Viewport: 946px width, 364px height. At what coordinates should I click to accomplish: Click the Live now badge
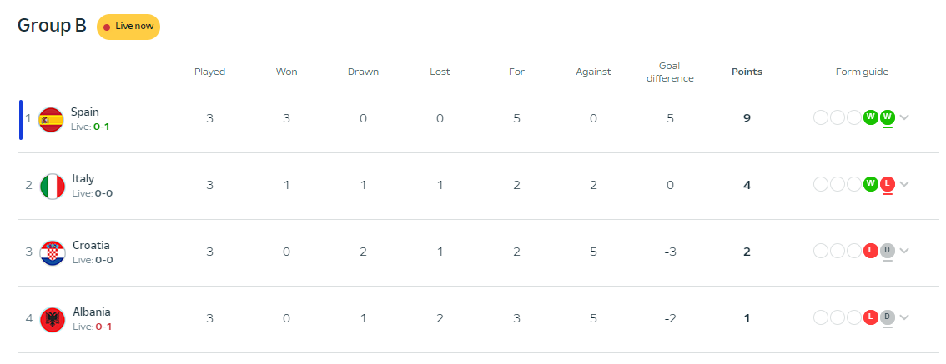tap(128, 27)
